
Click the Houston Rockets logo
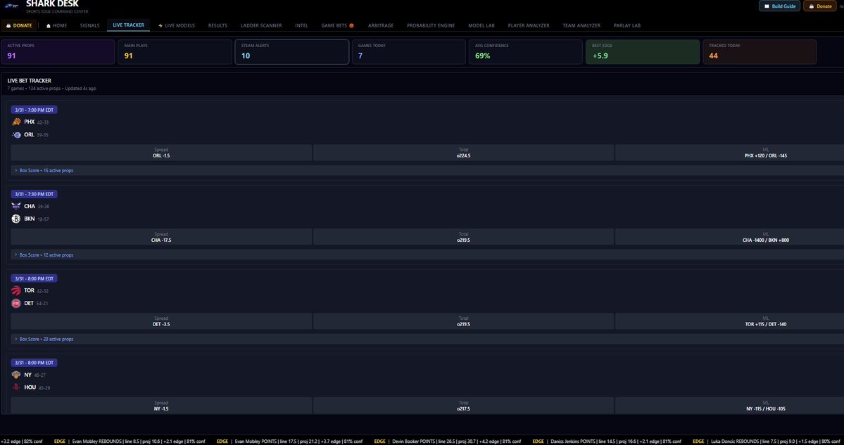(15, 387)
